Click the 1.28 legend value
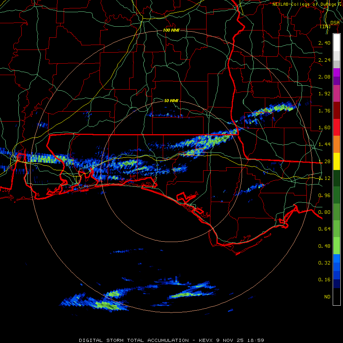This screenshot has width=343, height=343. point(324,162)
